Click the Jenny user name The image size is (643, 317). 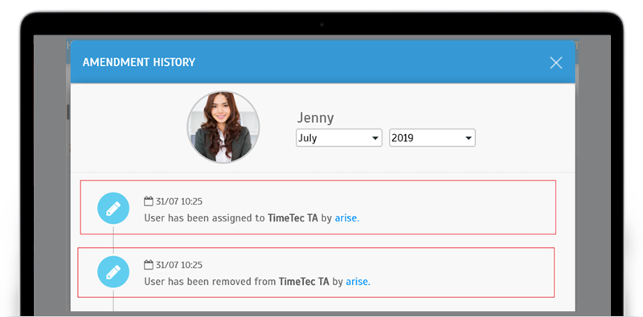315,118
